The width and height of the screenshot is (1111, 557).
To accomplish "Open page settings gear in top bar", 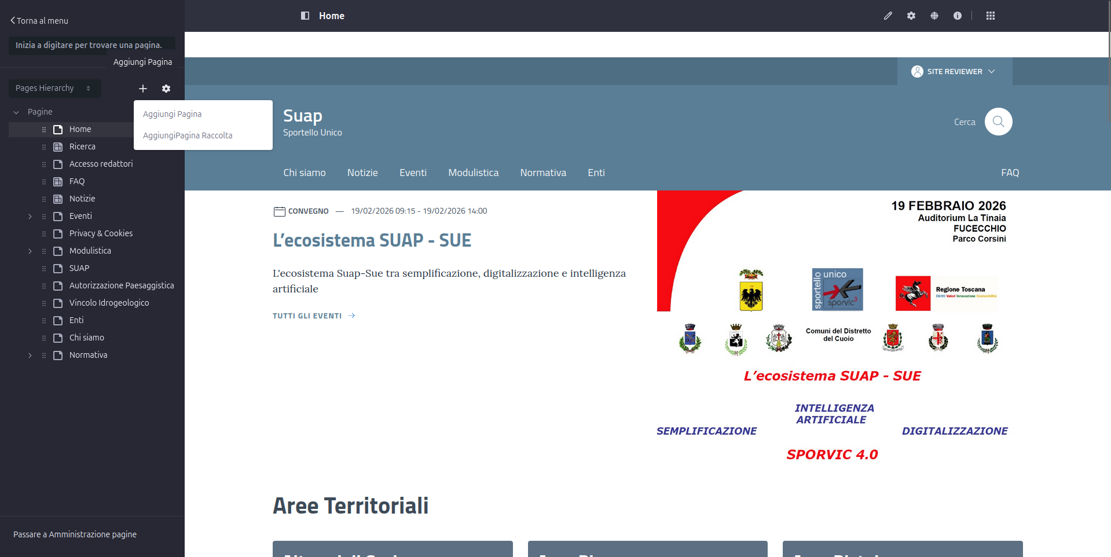I will pos(911,16).
